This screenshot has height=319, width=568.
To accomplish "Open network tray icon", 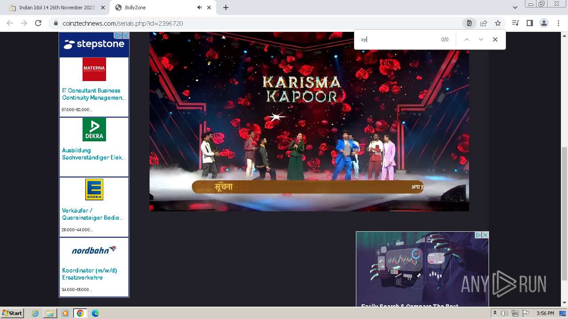I will pyautogui.click(x=515, y=313).
